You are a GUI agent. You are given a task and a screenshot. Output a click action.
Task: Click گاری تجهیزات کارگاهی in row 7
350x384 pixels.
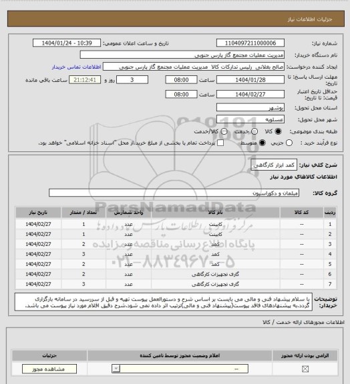pos(215,284)
